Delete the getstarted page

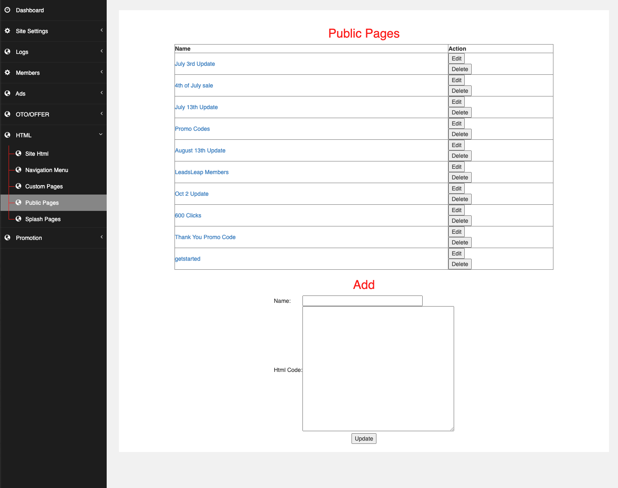pyautogui.click(x=460, y=264)
